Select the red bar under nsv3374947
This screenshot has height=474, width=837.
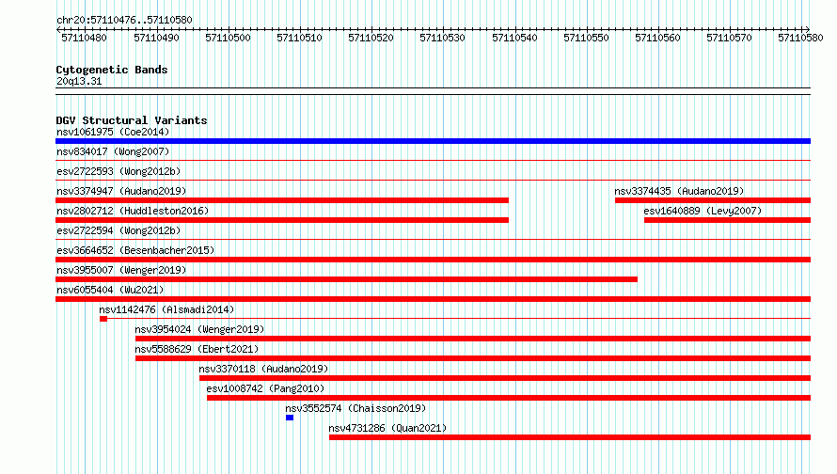click(282, 200)
